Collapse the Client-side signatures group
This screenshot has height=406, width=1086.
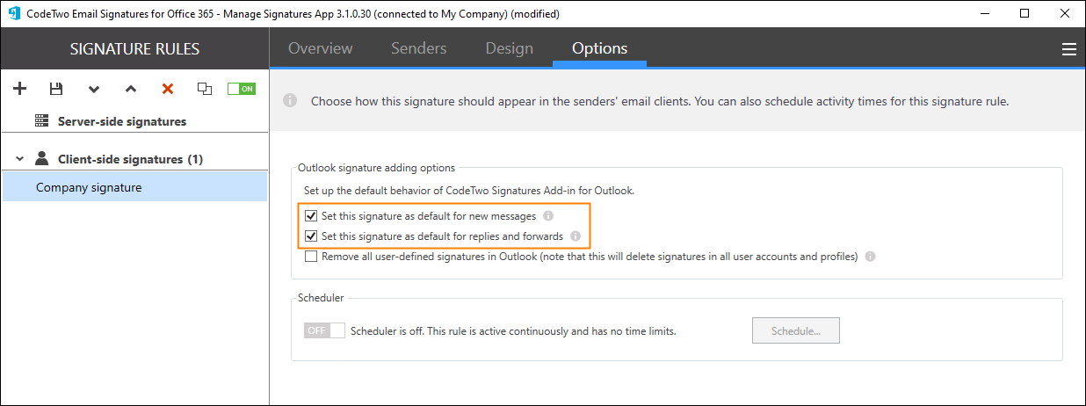pos(19,159)
